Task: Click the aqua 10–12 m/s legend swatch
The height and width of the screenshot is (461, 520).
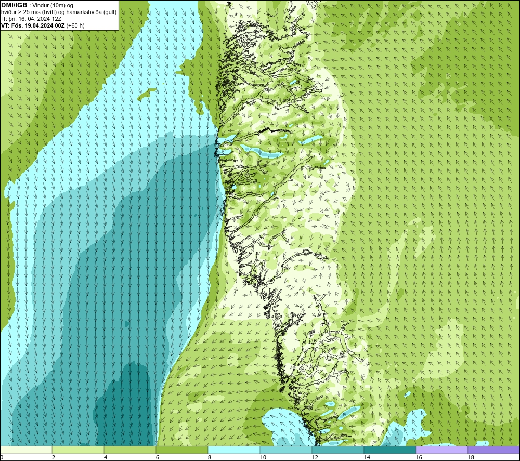Action: point(286,450)
